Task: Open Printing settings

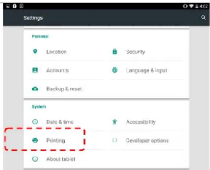Action: [x=67, y=140]
